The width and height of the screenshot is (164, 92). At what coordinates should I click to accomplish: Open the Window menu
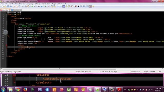click(61, 4)
